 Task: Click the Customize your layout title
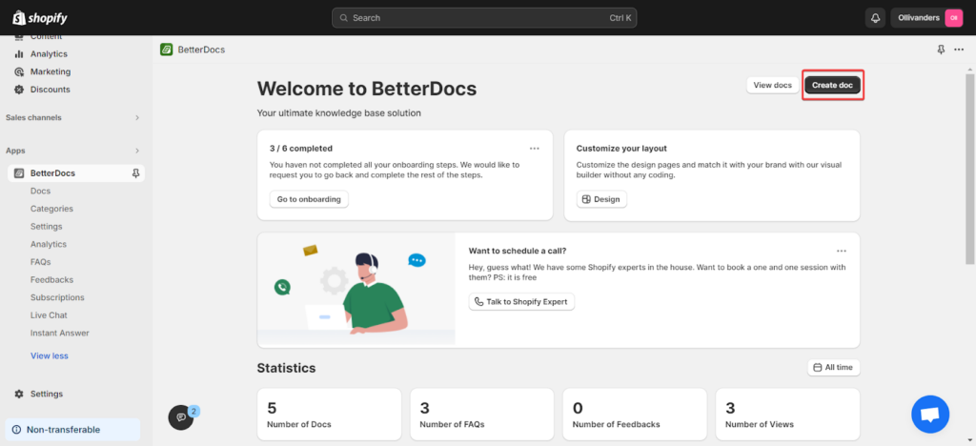621,149
